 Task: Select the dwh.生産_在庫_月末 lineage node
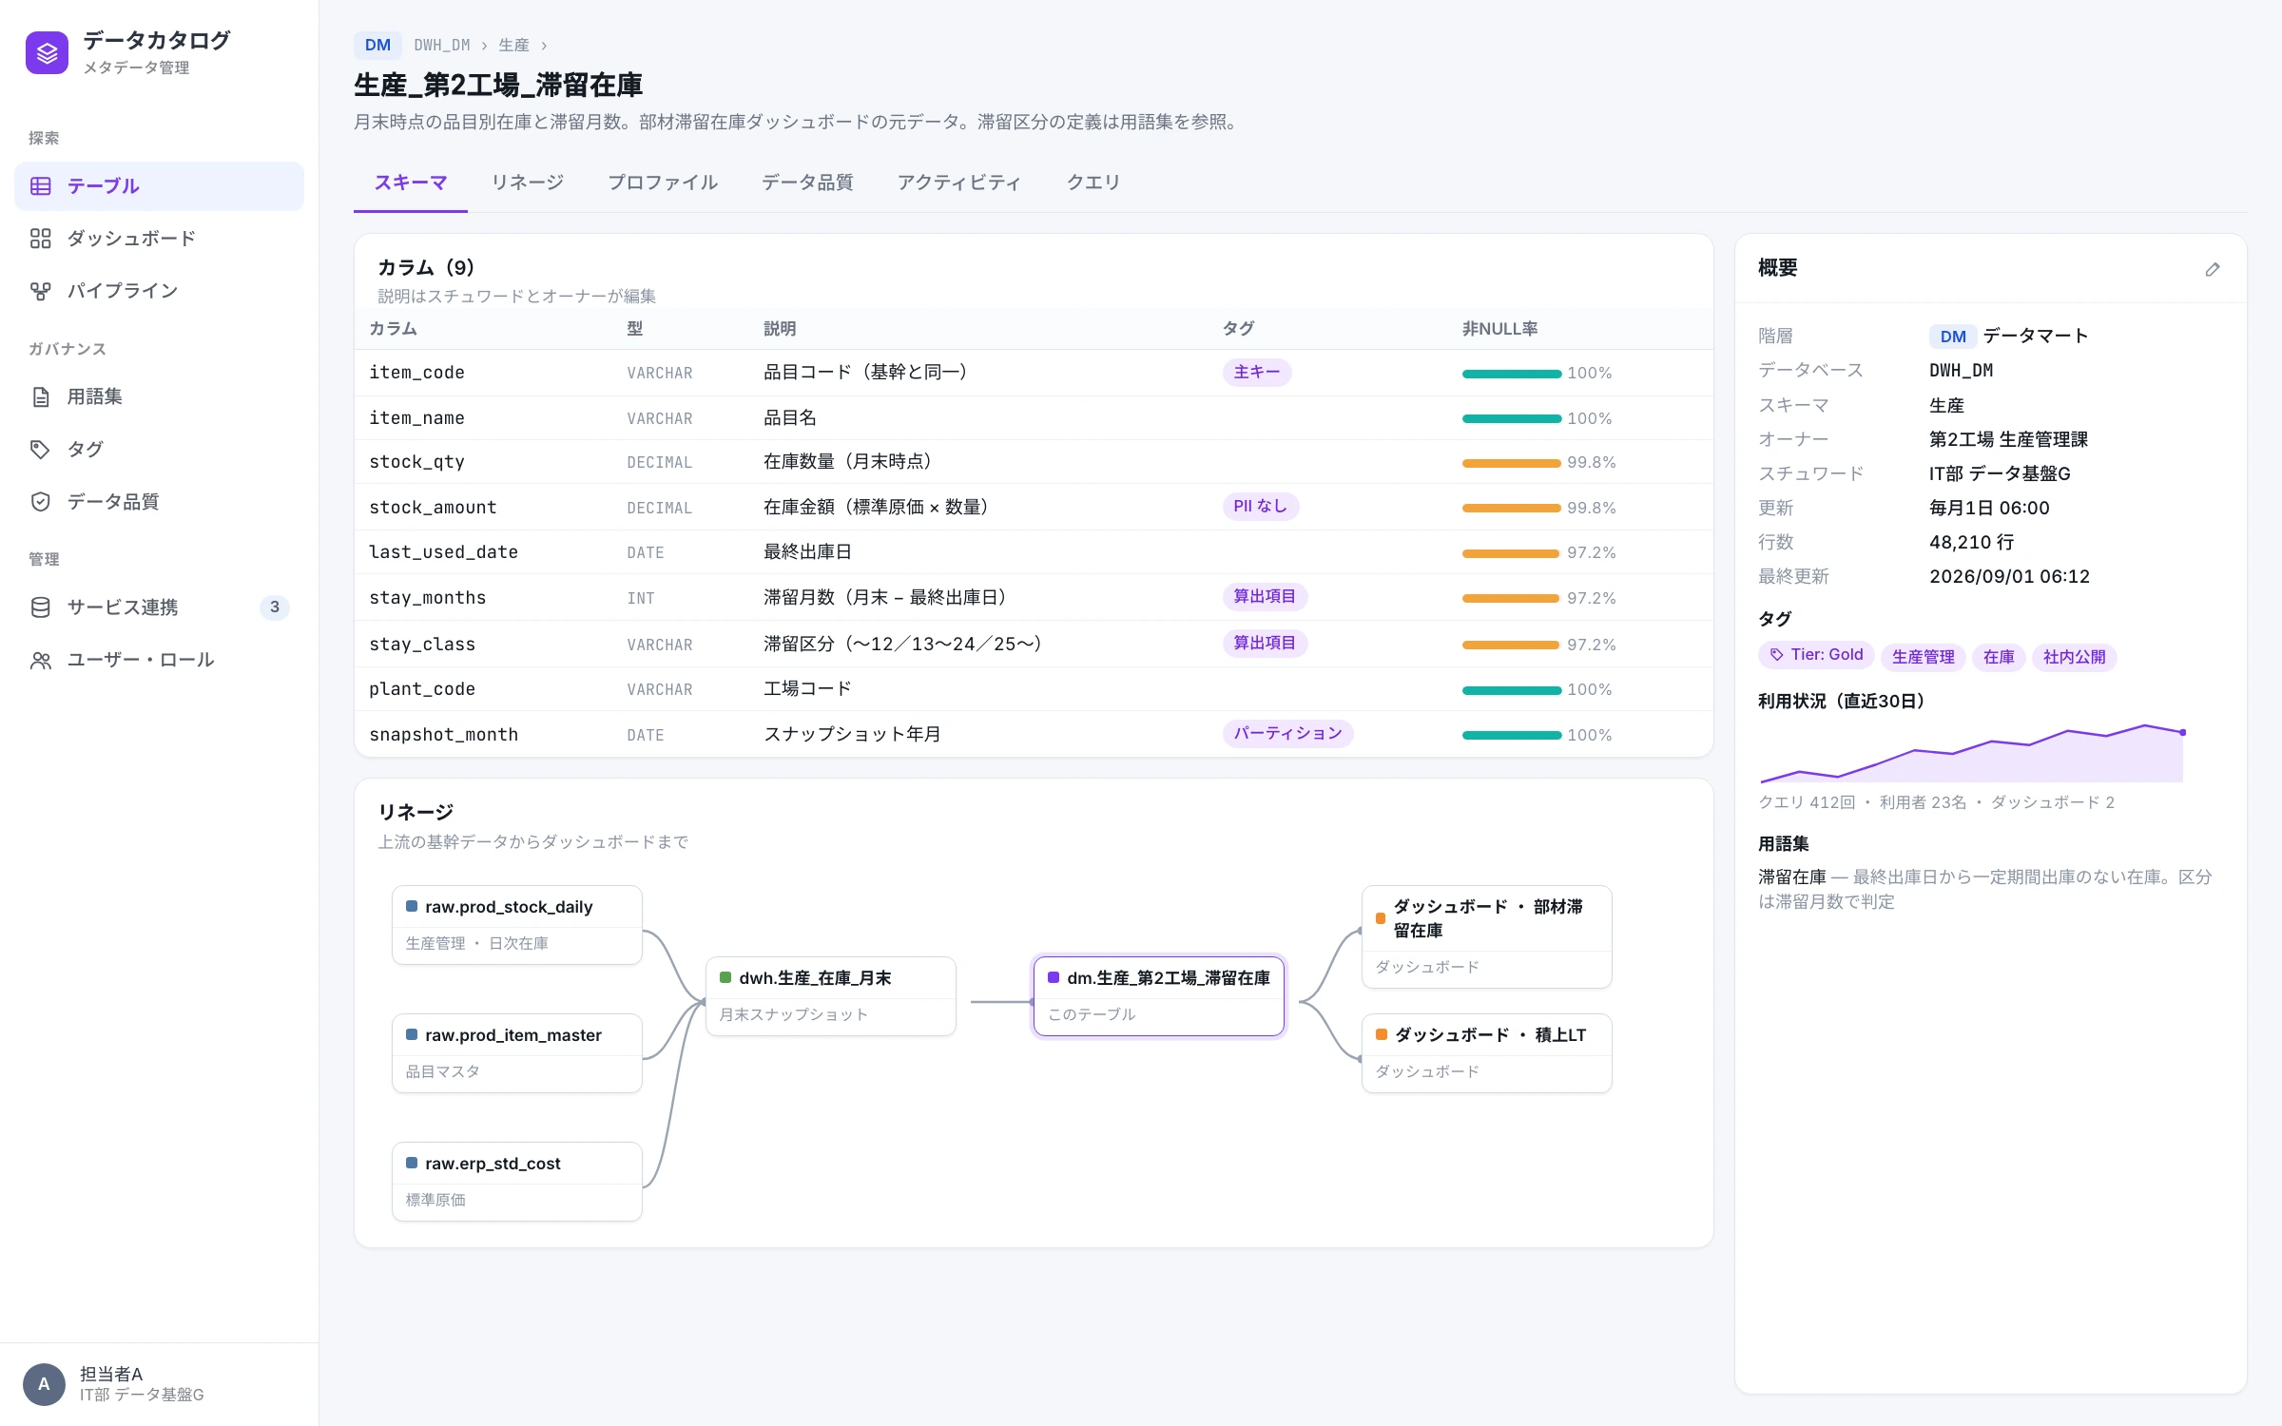click(x=831, y=996)
